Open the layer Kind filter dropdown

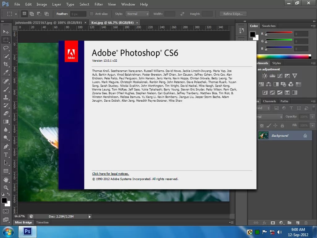263,108
